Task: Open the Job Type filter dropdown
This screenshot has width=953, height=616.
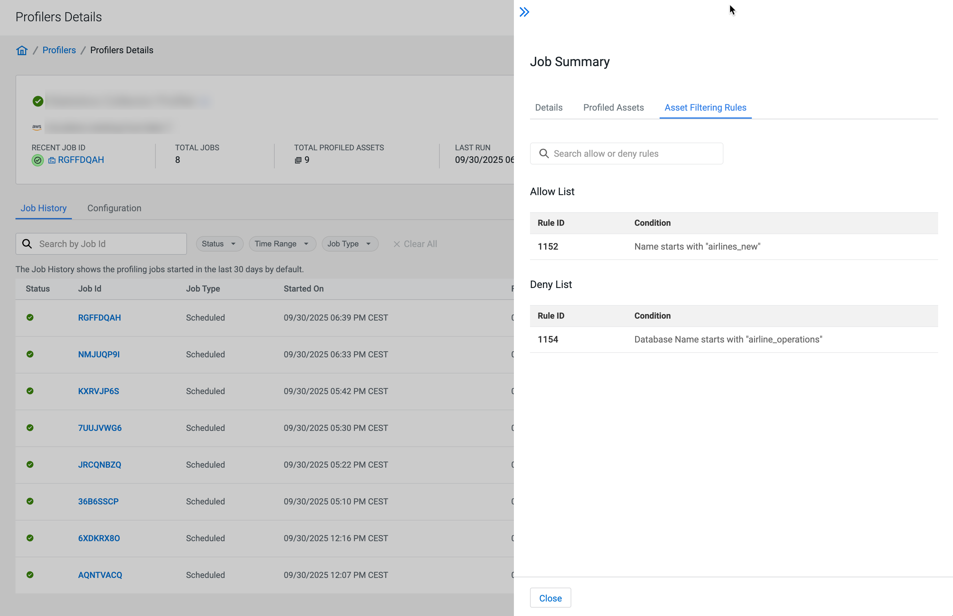Action: tap(349, 244)
